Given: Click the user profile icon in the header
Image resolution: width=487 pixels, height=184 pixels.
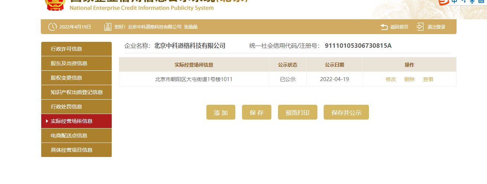Looking at the screenshot, I should click(x=108, y=27).
